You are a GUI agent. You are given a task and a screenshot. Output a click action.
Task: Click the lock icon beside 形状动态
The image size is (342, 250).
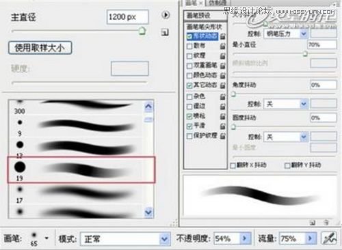(x=223, y=36)
